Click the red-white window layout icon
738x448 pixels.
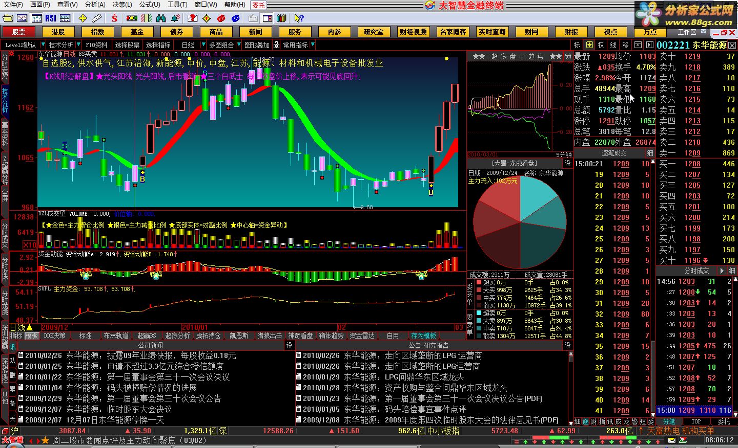(x=267, y=18)
